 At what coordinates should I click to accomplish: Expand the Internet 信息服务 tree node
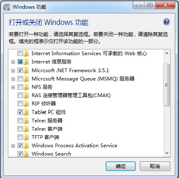13,62
